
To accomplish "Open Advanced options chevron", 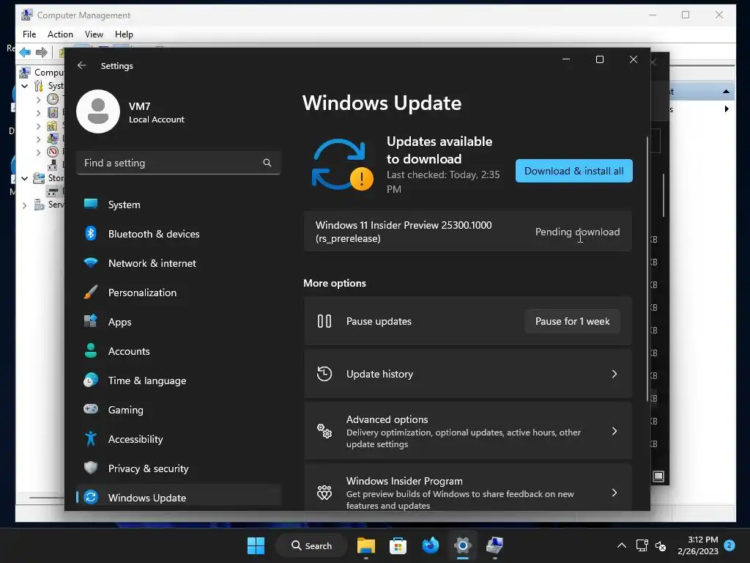I will click(x=615, y=431).
